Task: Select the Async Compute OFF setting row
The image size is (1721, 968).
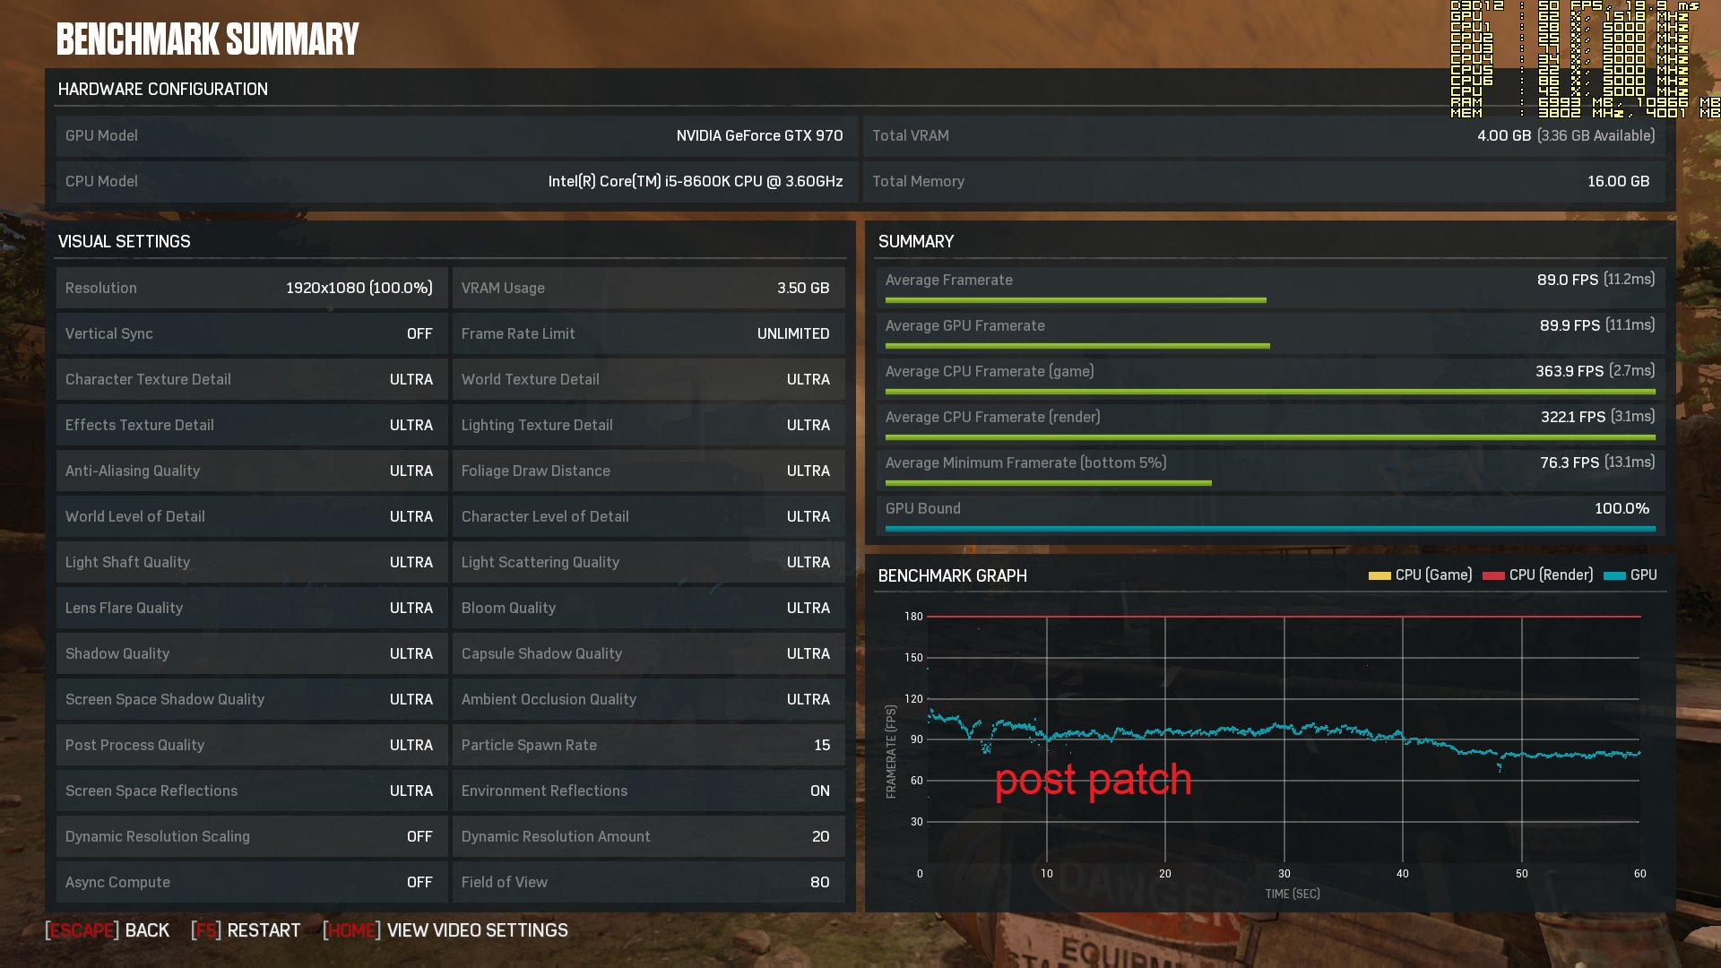Action: point(251,882)
